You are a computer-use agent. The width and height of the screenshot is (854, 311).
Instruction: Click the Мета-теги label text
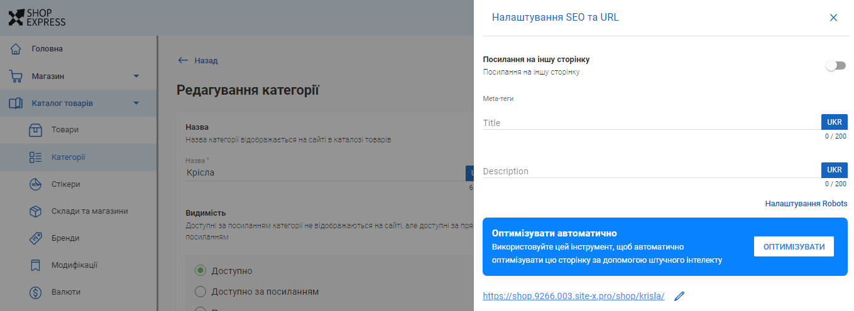[x=498, y=98]
